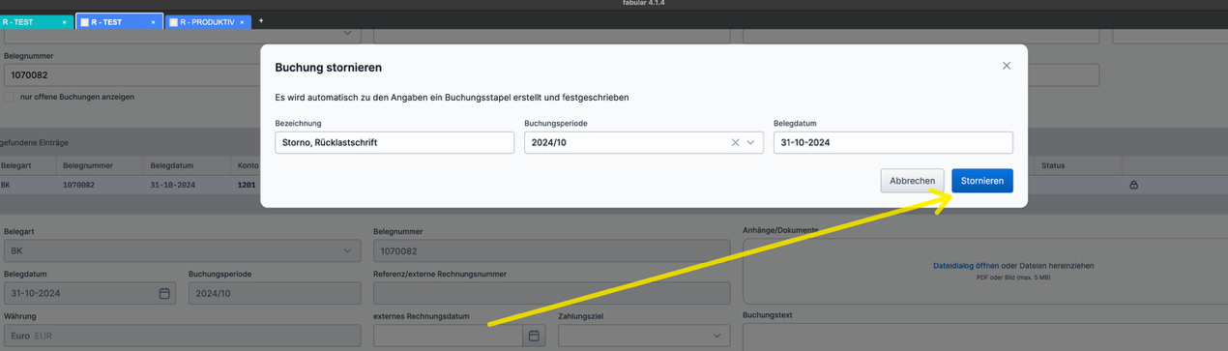
Task: Click the Konto value 1201 in results
Action: coord(248,184)
